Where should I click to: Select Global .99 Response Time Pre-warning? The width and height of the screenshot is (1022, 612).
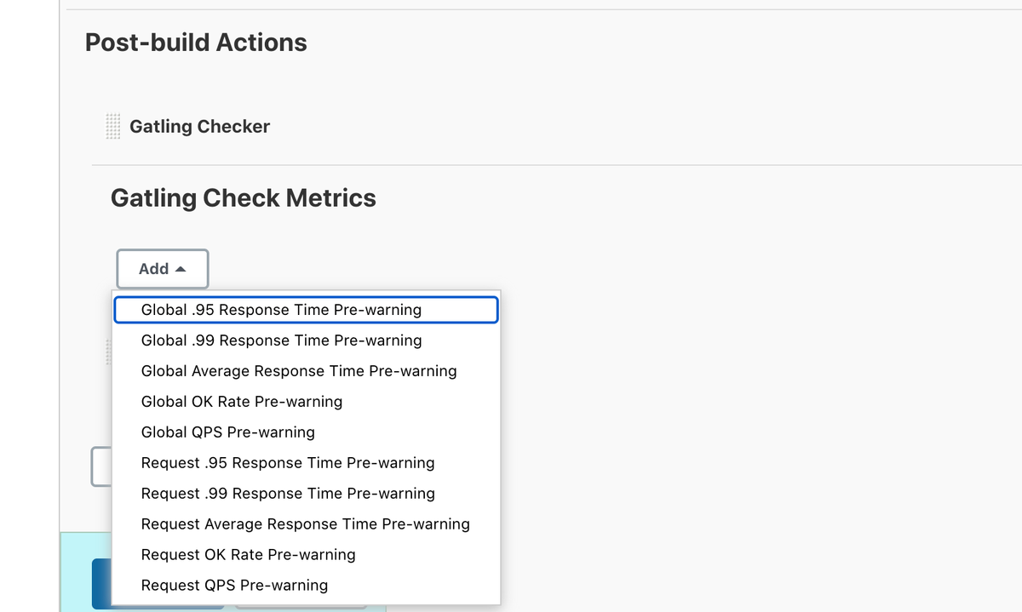click(306, 340)
